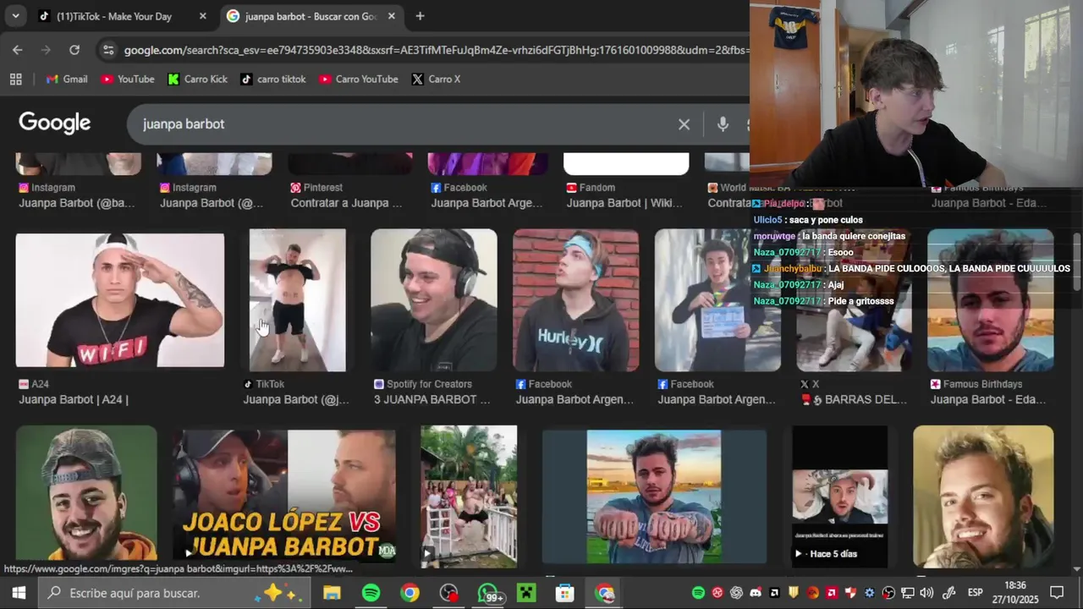
Task: Open the Famous Birthdays portrait image
Action: 991,300
